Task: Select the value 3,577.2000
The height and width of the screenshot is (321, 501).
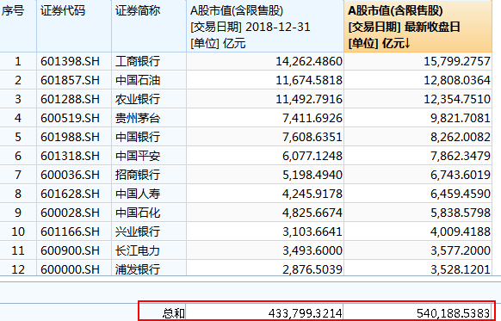Action: click(x=460, y=250)
